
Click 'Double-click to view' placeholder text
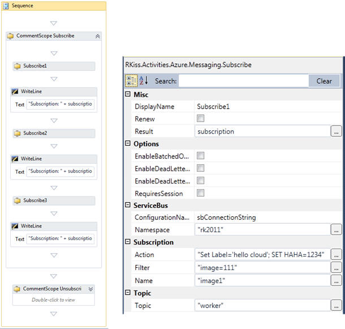point(54,300)
